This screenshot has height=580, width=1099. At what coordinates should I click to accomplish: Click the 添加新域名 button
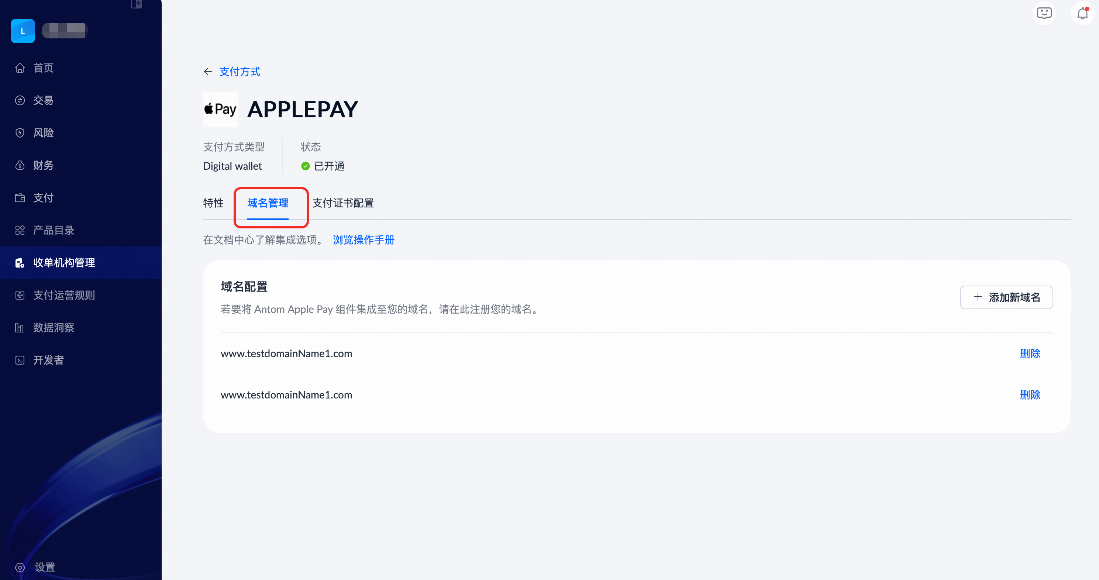[1006, 297]
